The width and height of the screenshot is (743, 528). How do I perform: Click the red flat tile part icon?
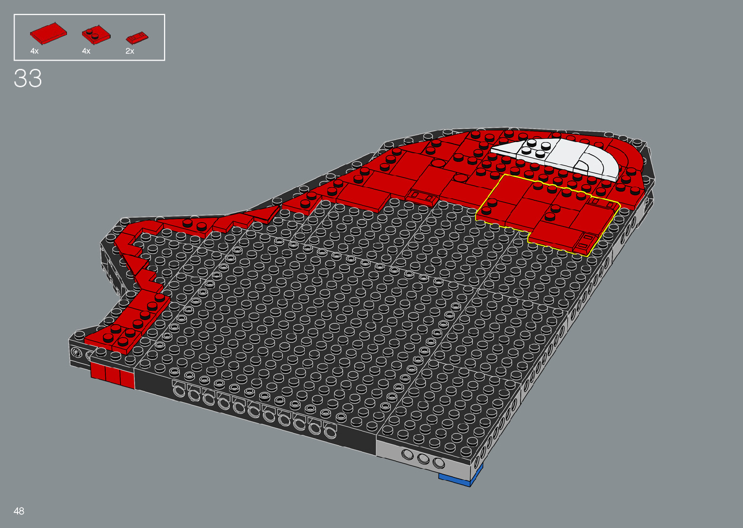coord(48,33)
